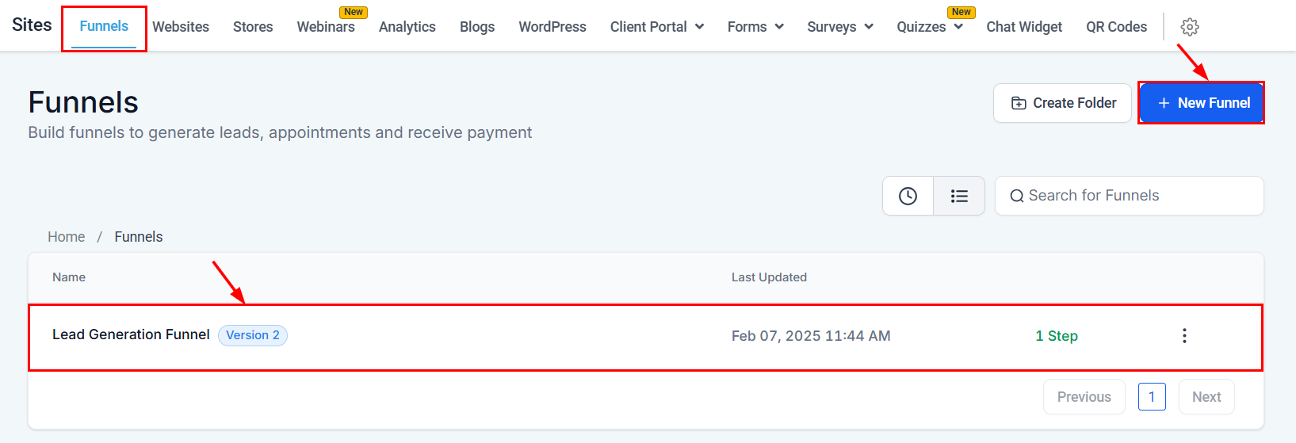
Task: Open the Webinars tab
Action: tap(326, 27)
